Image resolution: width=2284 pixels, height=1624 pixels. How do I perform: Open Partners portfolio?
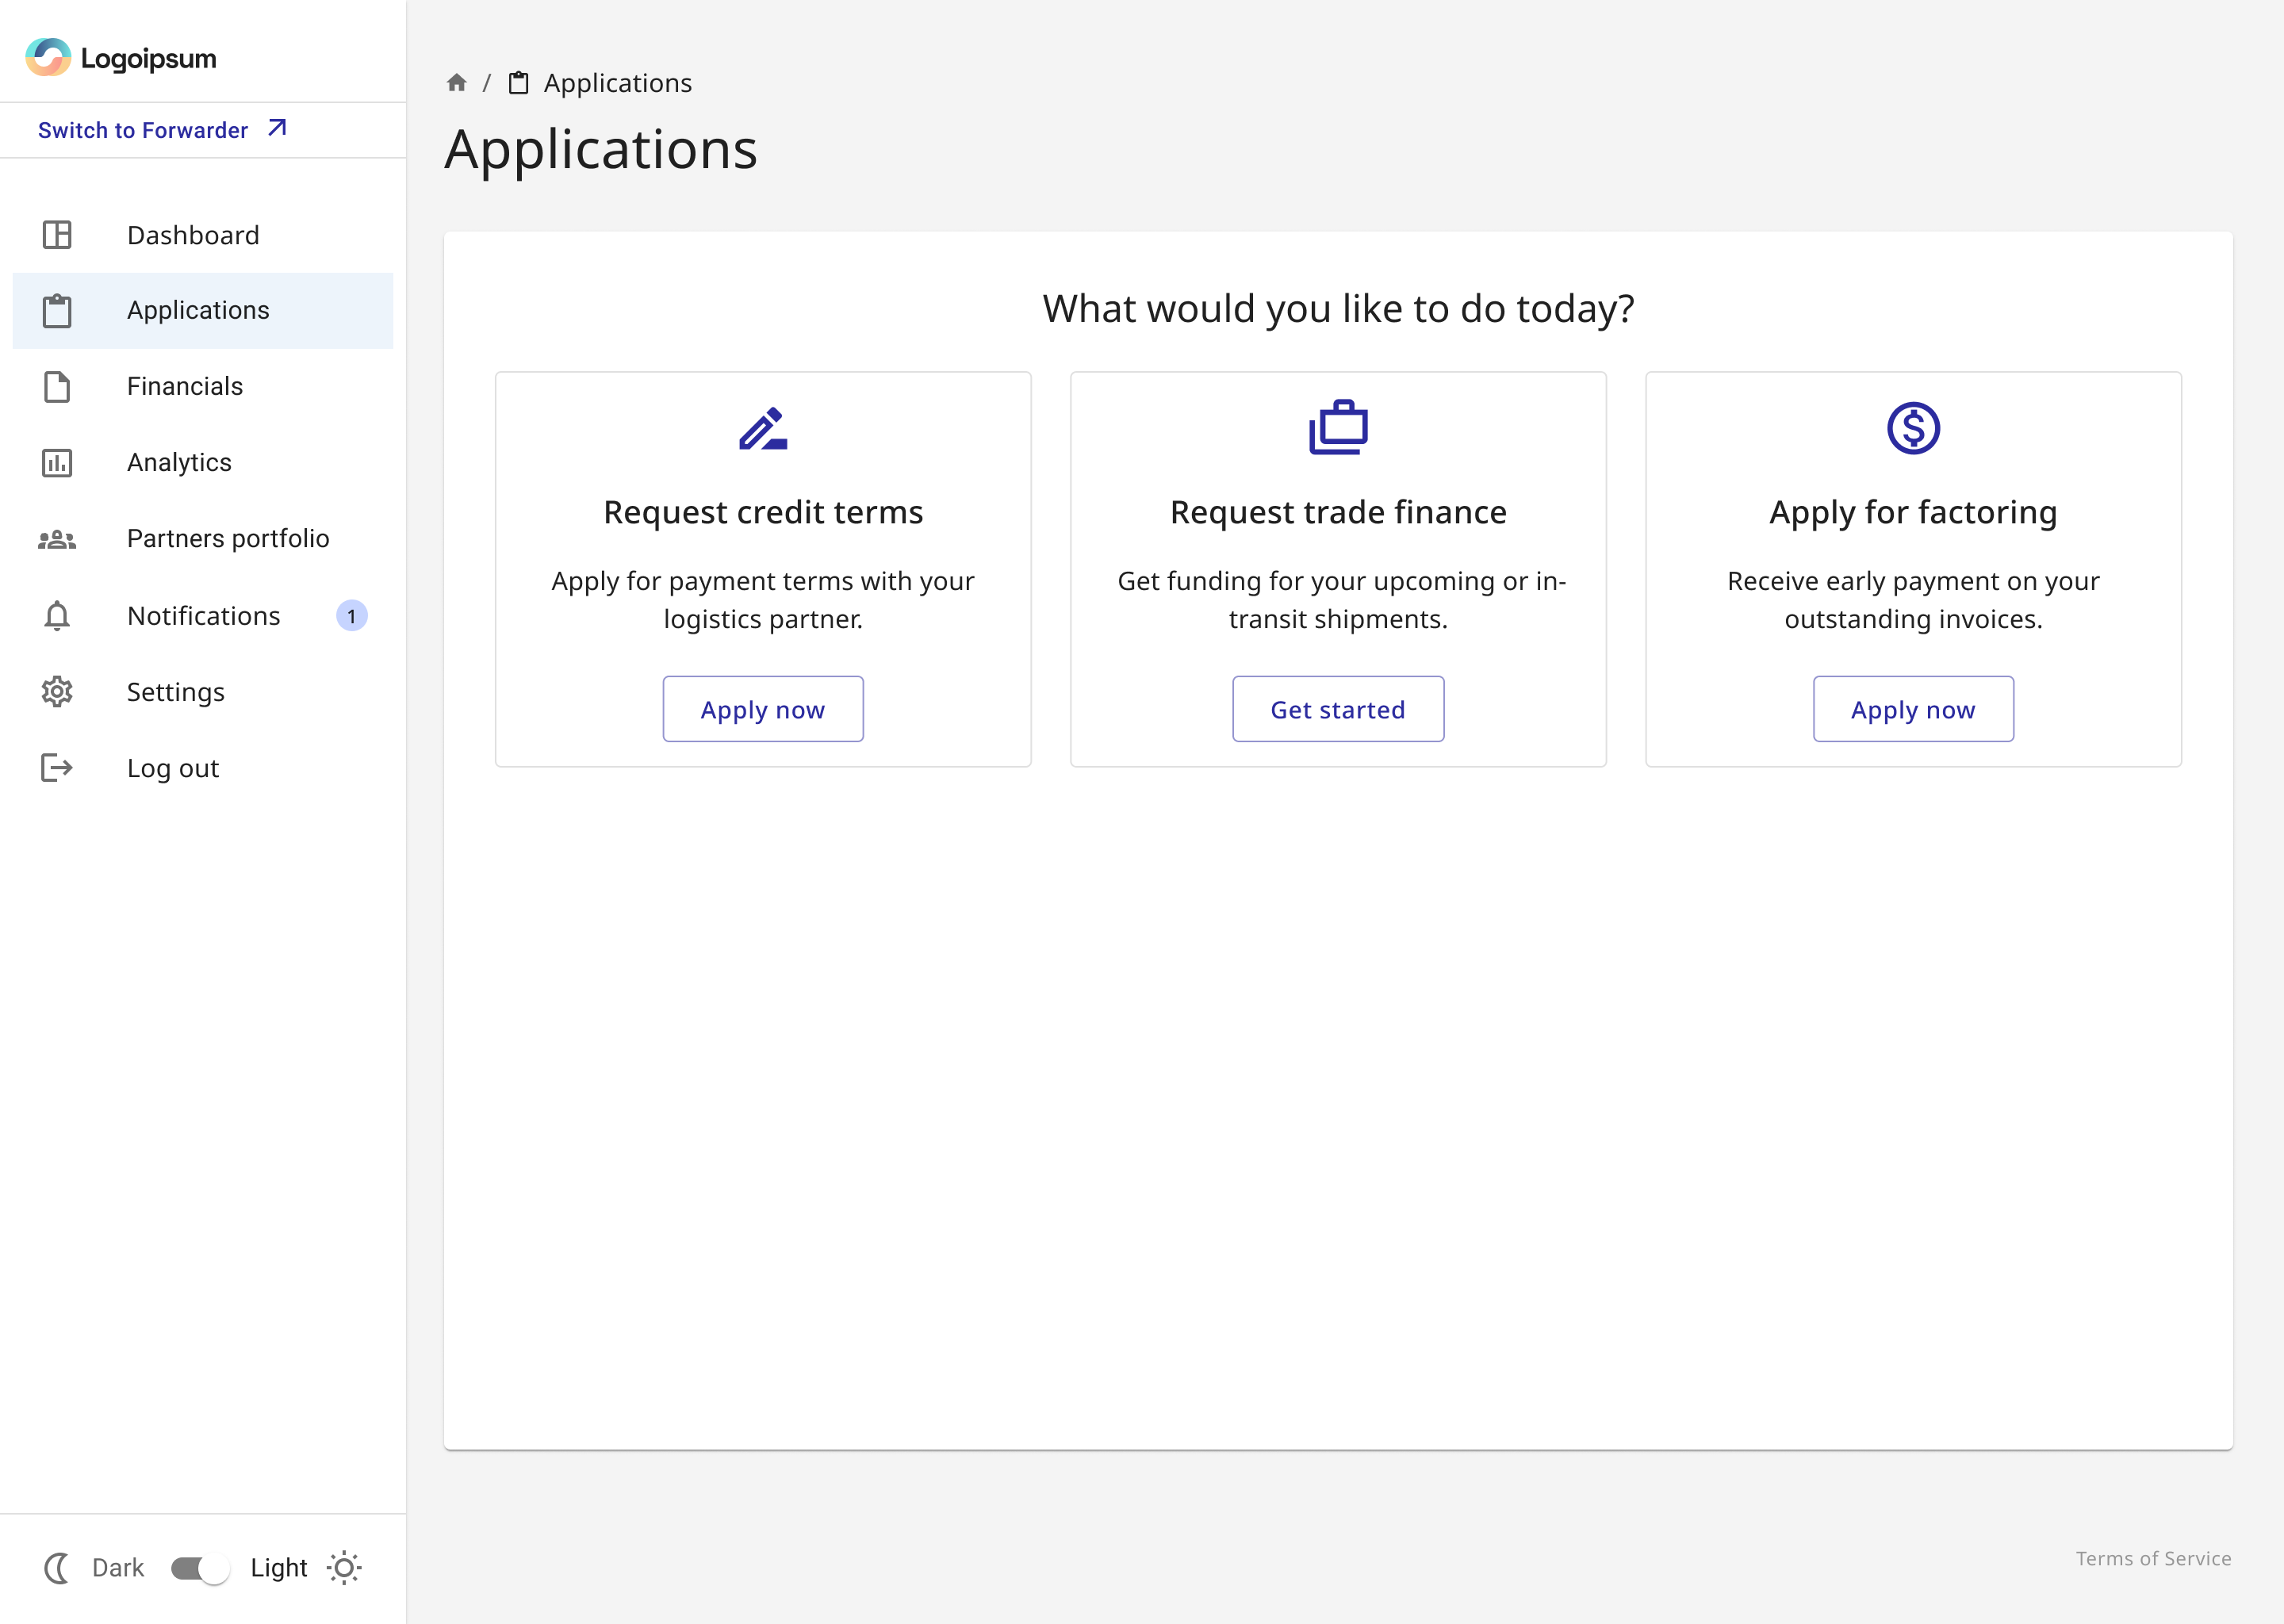[x=203, y=539]
